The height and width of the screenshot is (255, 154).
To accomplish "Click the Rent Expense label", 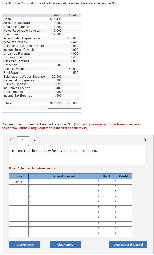I will pyautogui.click(x=13, y=92).
